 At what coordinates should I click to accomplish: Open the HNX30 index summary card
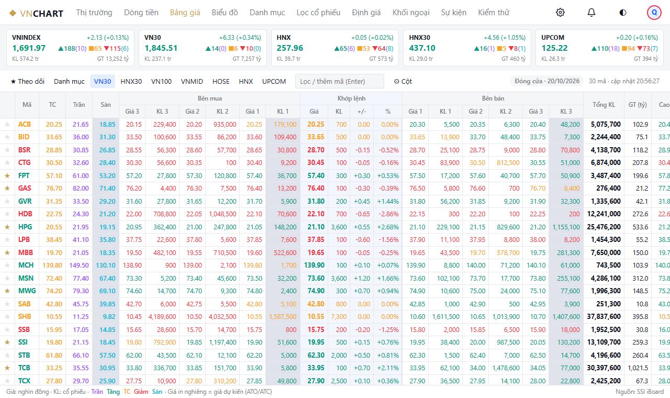pos(467,48)
